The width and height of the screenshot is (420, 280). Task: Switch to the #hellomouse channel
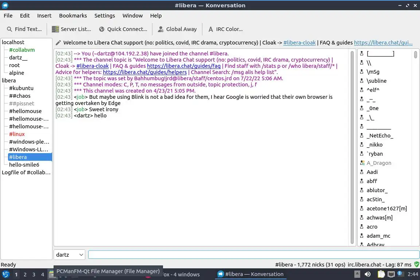click(25, 111)
